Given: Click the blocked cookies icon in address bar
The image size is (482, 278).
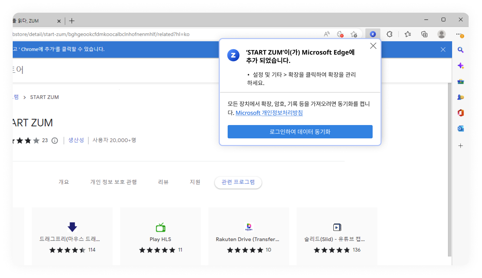Looking at the screenshot, I should [x=340, y=34].
